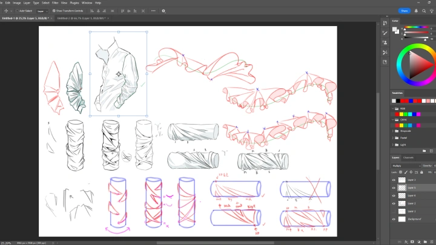Hide Layer 3 with its eye icon
This screenshot has width=436, height=245.
click(394, 180)
